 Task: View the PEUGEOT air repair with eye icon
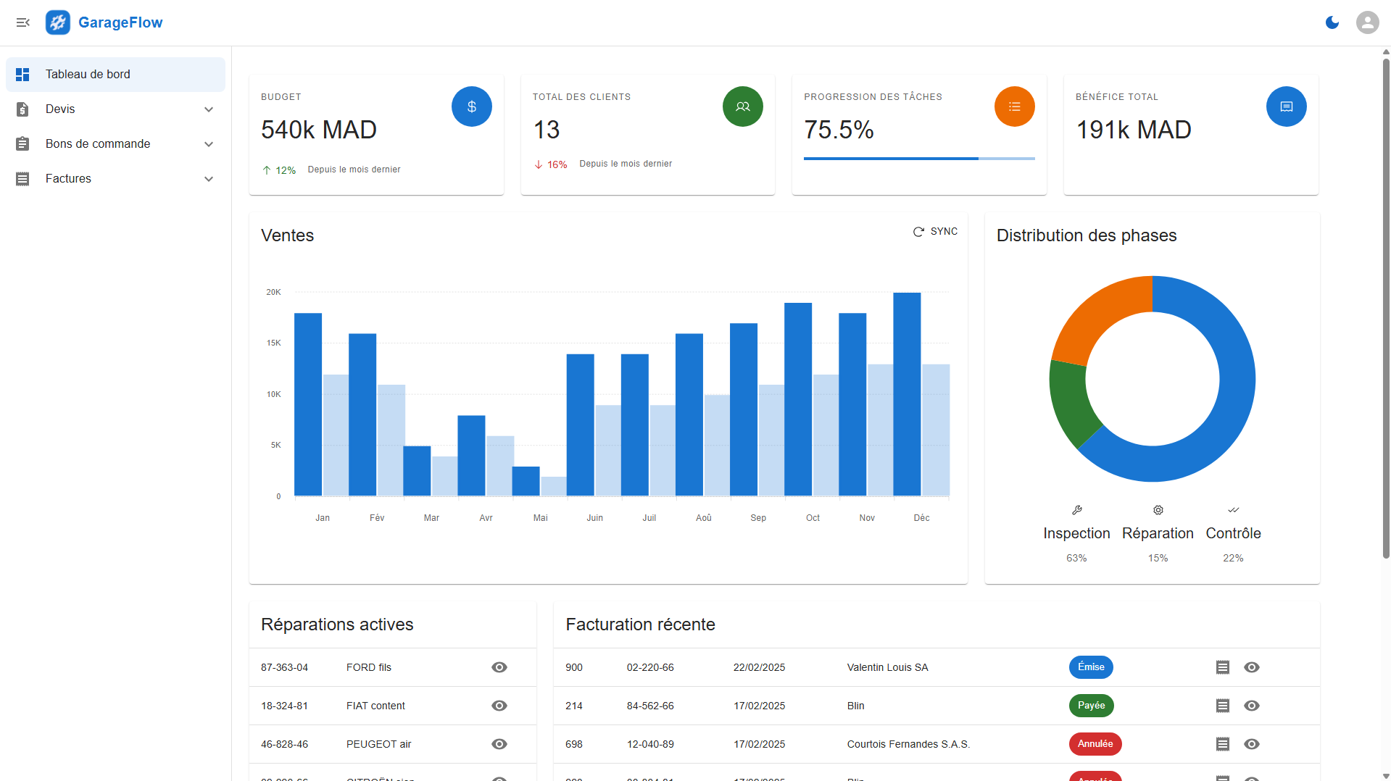[x=499, y=744]
